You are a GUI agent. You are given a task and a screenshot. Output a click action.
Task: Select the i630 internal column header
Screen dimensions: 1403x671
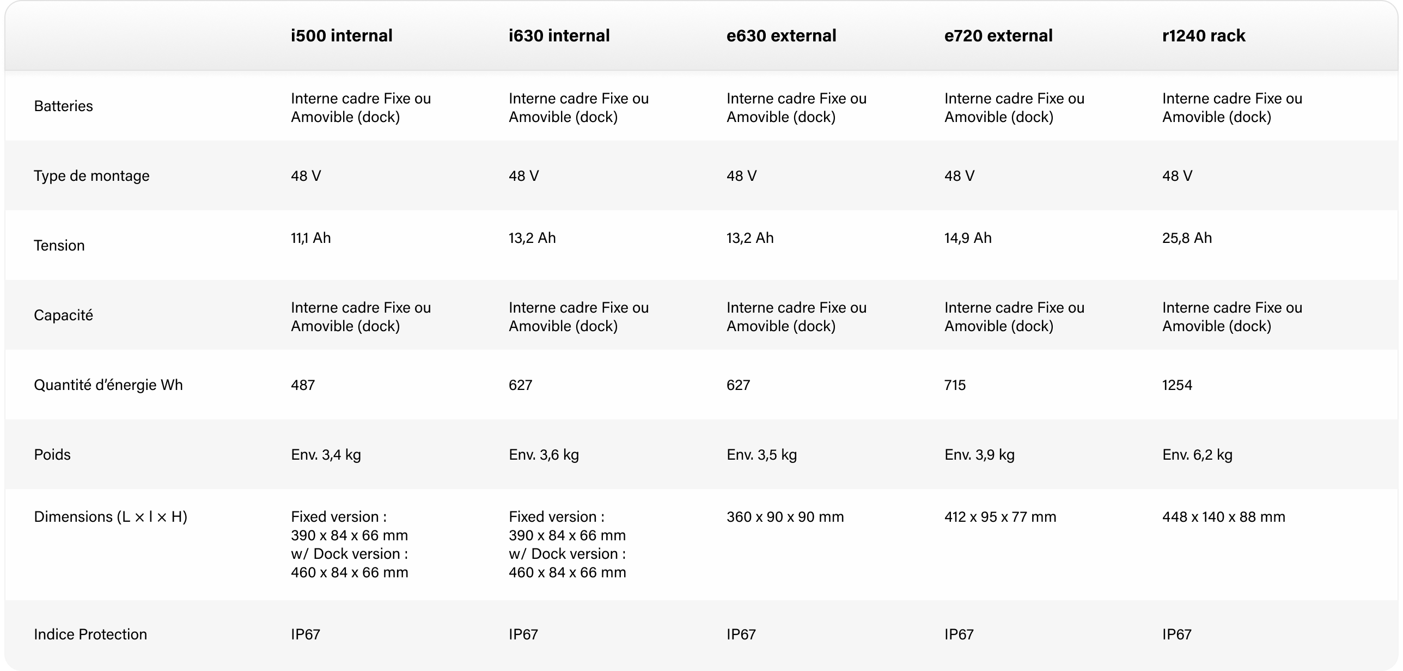(559, 36)
